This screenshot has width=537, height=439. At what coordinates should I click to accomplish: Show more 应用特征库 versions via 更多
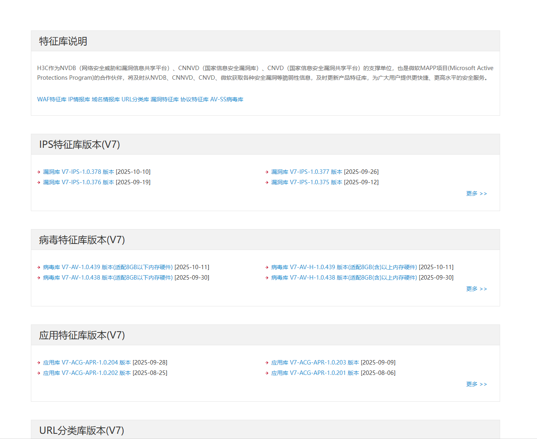pos(476,384)
